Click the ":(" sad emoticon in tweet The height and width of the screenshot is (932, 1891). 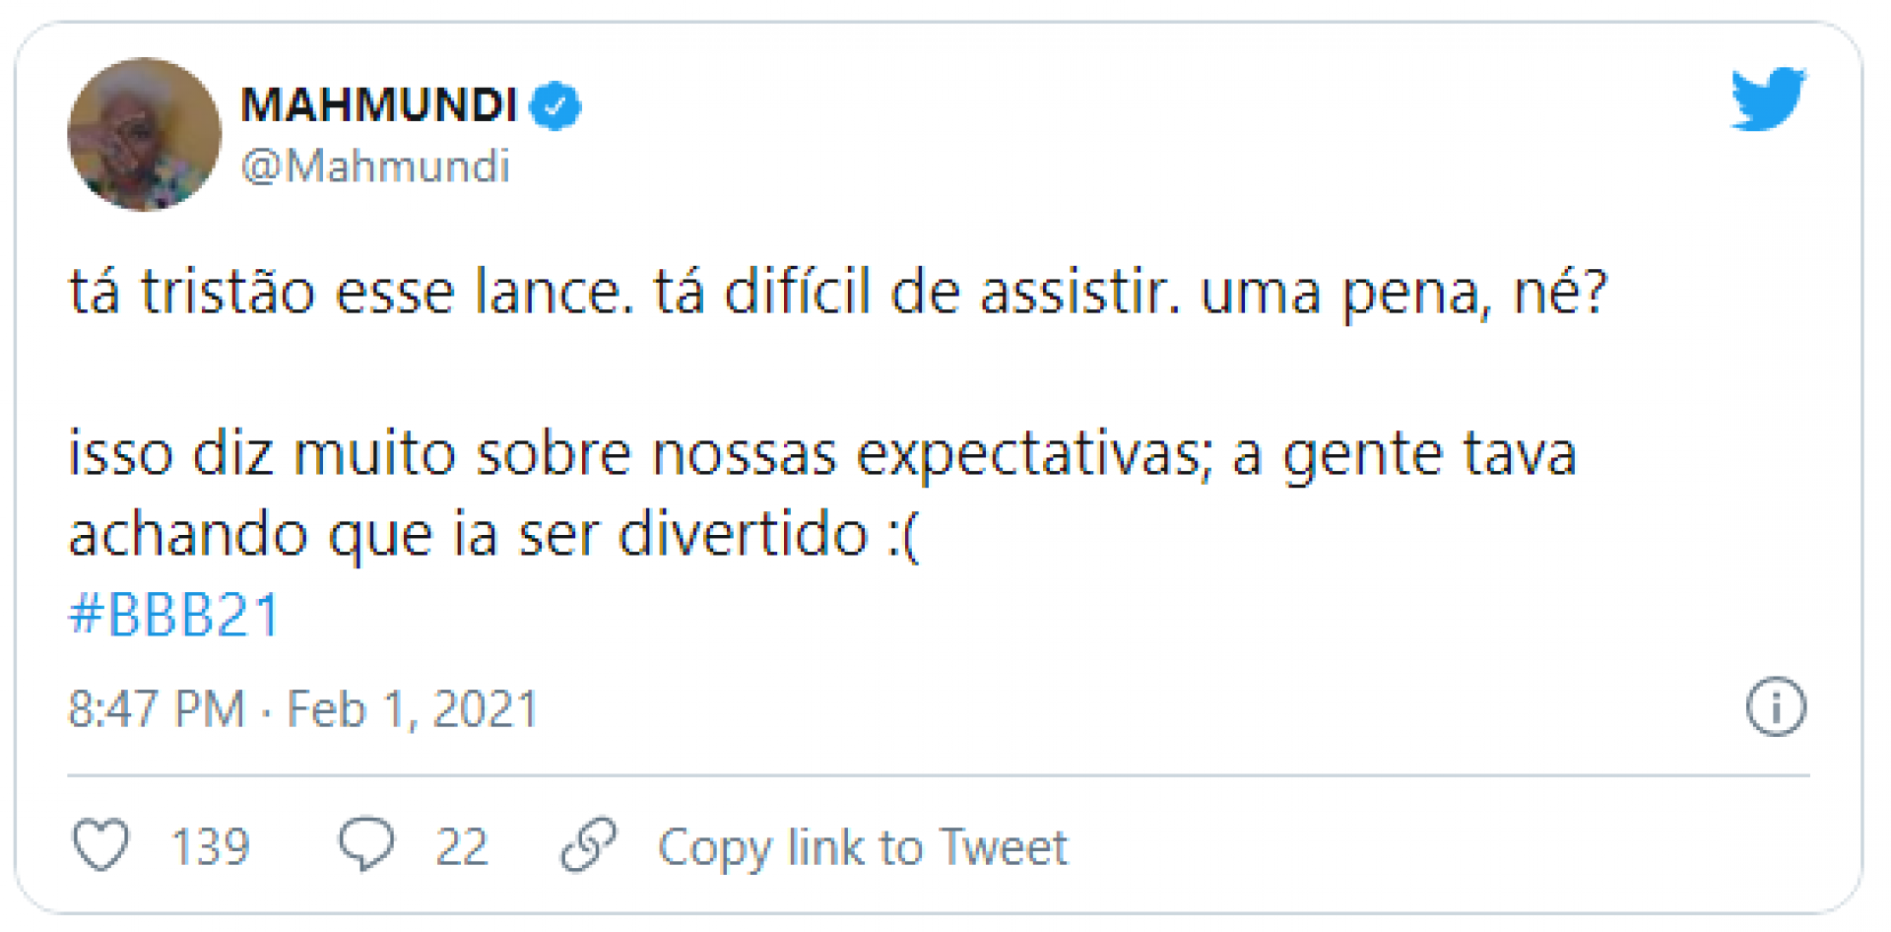pyautogui.click(x=903, y=535)
